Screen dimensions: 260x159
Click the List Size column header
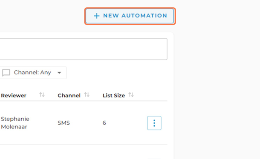[x=113, y=95]
